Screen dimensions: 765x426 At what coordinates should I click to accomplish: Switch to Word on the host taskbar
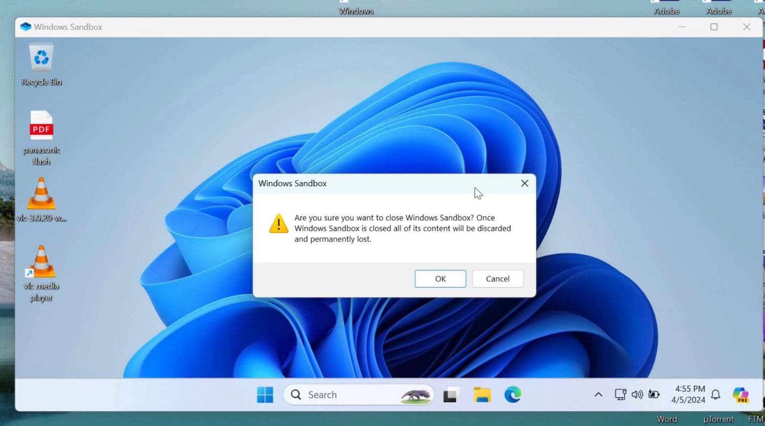[666, 419]
